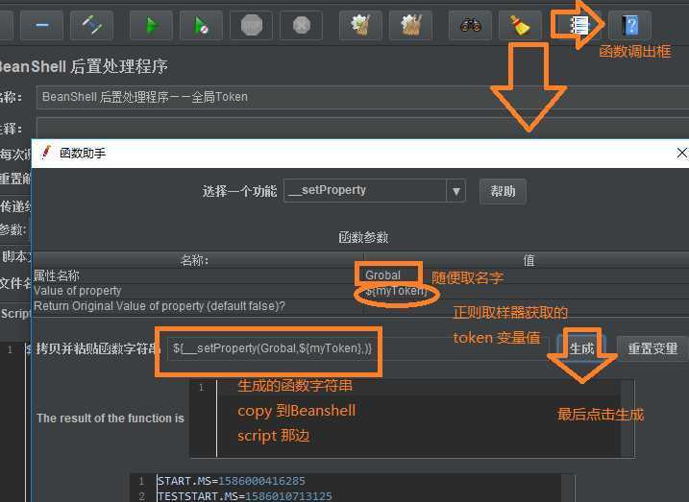689x502 pixels.
Task: Click the START.MS property line
Action: (x=232, y=481)
